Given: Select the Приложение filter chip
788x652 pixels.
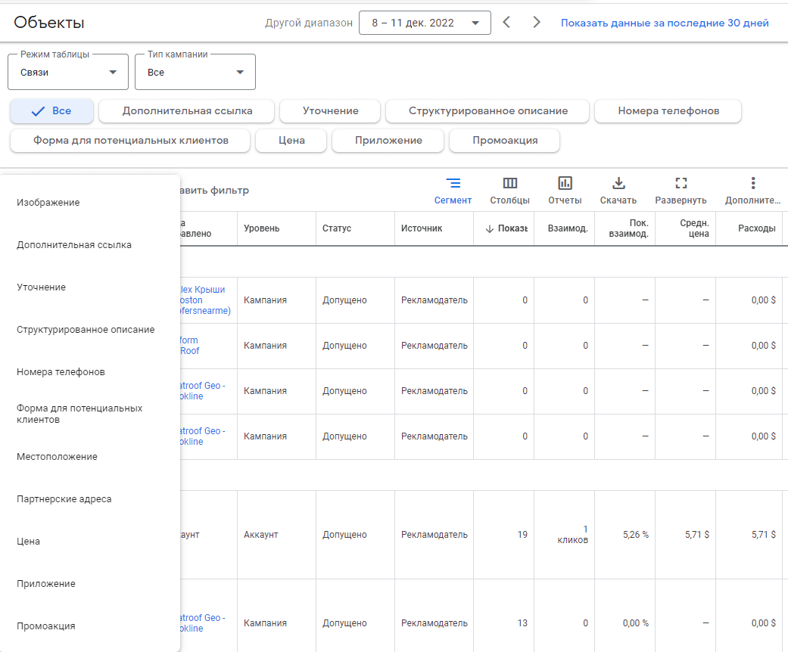Looking at the screenshot, I should 388,141.
